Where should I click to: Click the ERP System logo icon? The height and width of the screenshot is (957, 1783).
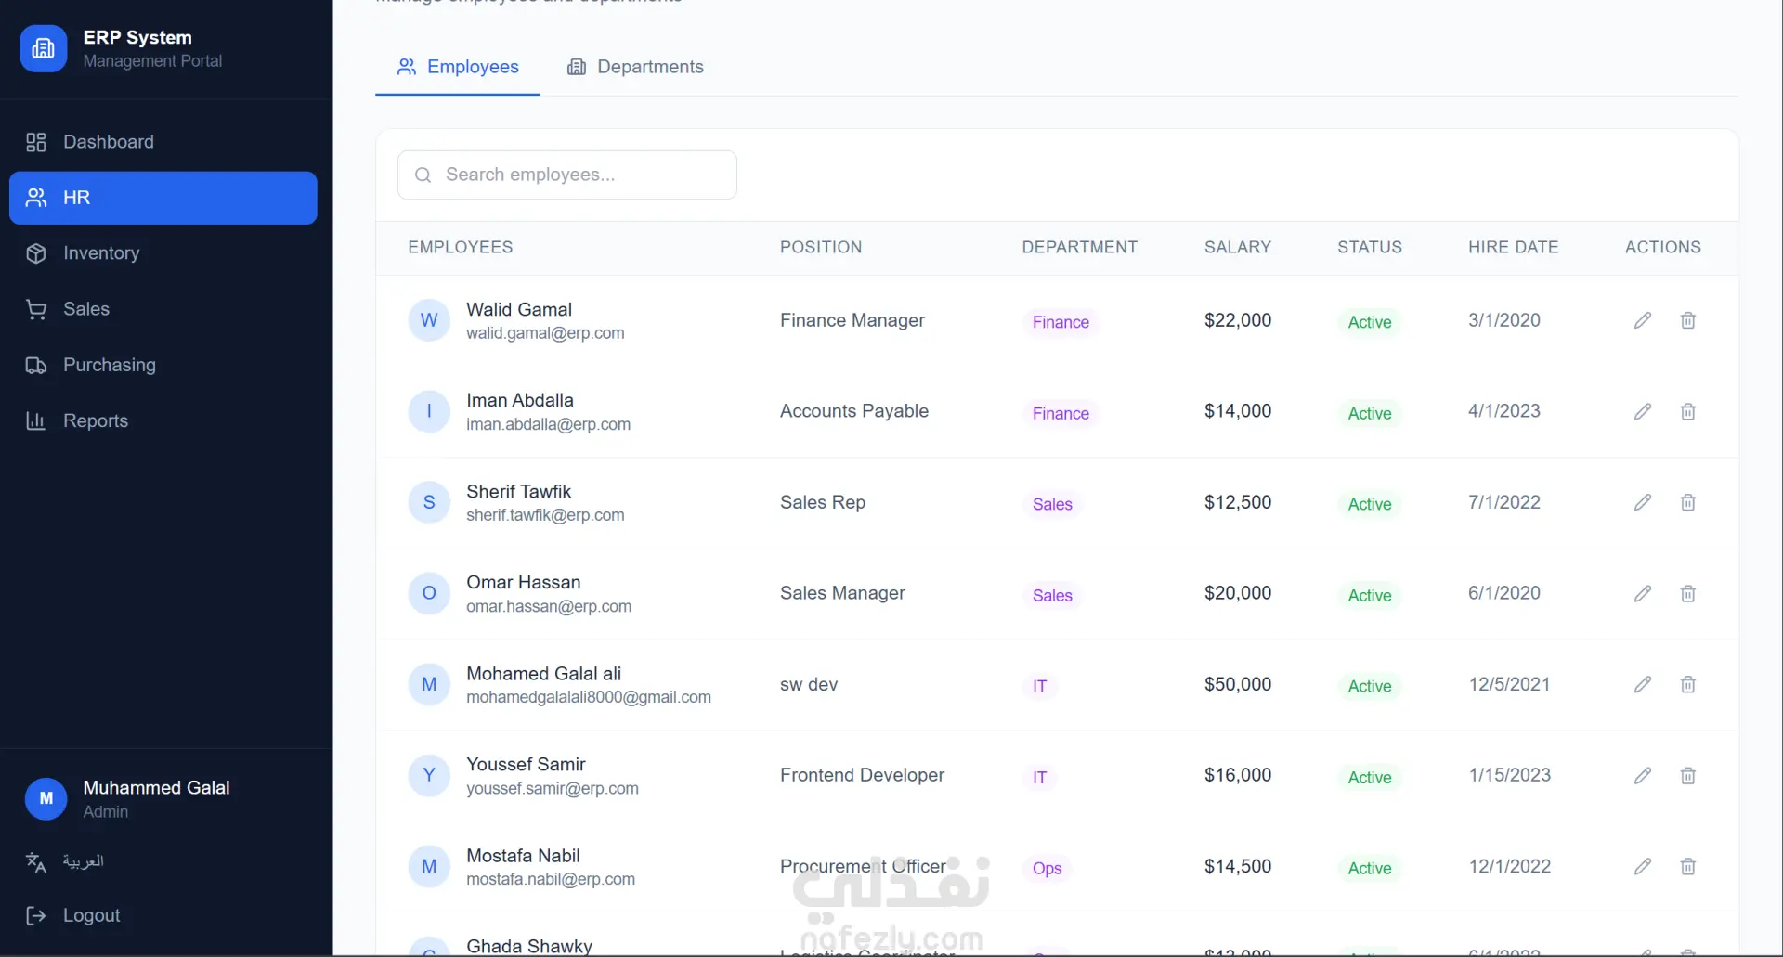click(x=44, y=48)
